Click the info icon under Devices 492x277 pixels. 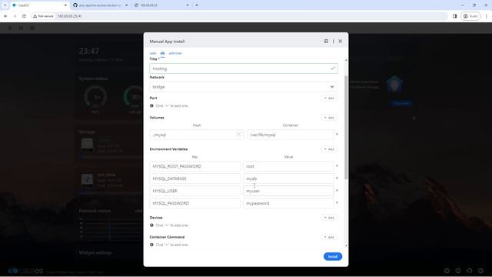pyautogui.click(x=151, y=225)
